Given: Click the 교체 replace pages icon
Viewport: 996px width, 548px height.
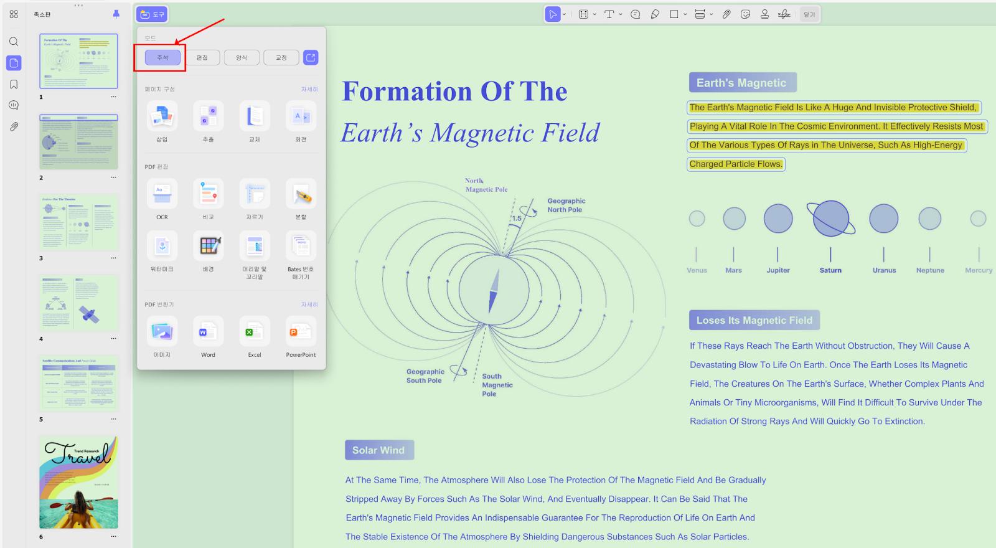Looking at the screenshot, I should click(255, 116).
